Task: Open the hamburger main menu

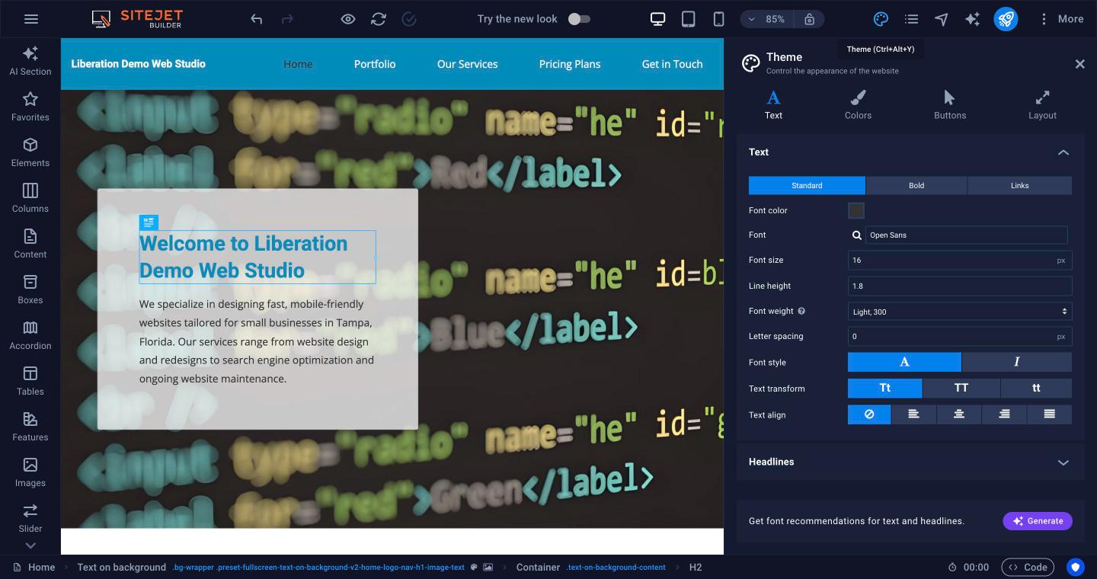Action: (x=31, y=19)
